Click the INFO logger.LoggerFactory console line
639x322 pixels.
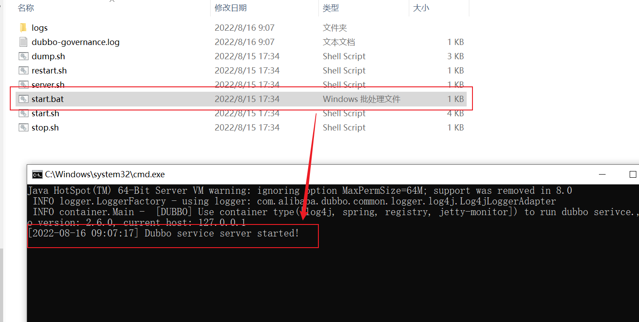click(x=294, y=201)
